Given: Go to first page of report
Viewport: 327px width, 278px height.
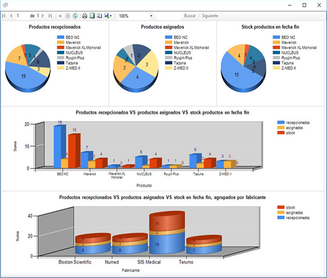Looking at the screenshot, I should point(4,16).
